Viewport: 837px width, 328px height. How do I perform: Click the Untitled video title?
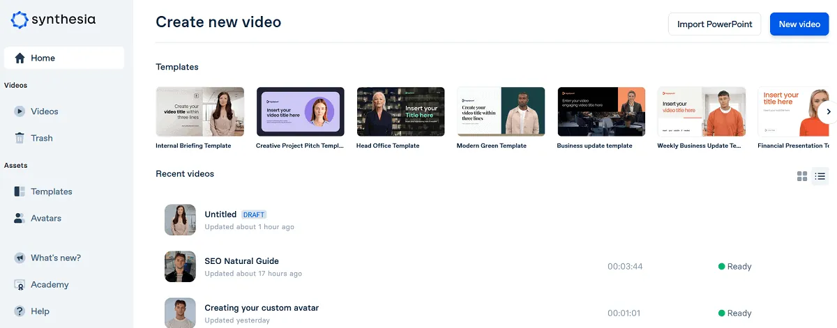[x=220, y=214]
